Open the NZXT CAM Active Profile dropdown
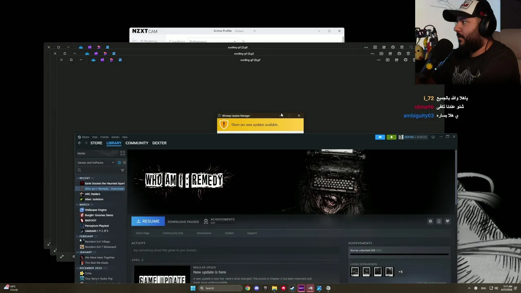Screen dimensions: 521x293 coord(245,31)
